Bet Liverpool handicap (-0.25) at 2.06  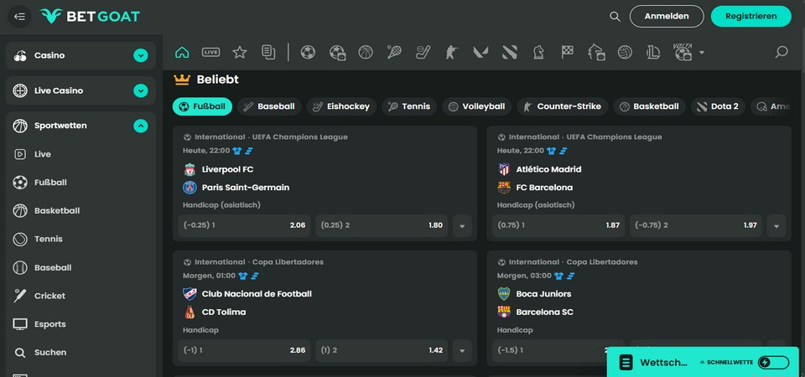click(x=244, y=225)
